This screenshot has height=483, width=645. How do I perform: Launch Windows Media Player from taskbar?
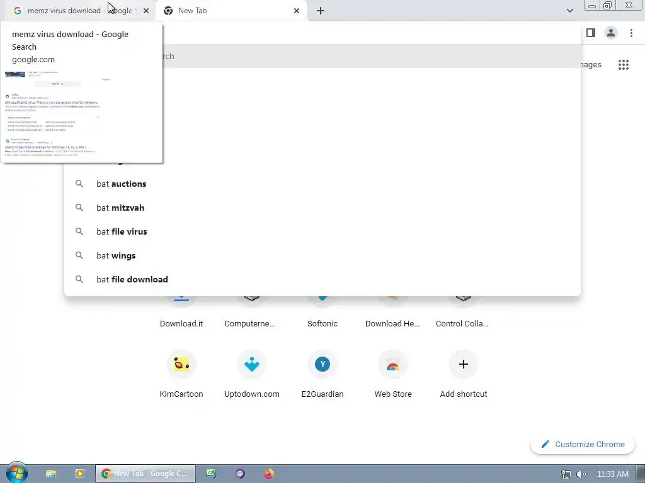coord(80,474)
